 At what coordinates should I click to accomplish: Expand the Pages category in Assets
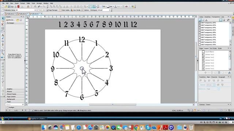(x=15, y=102)
